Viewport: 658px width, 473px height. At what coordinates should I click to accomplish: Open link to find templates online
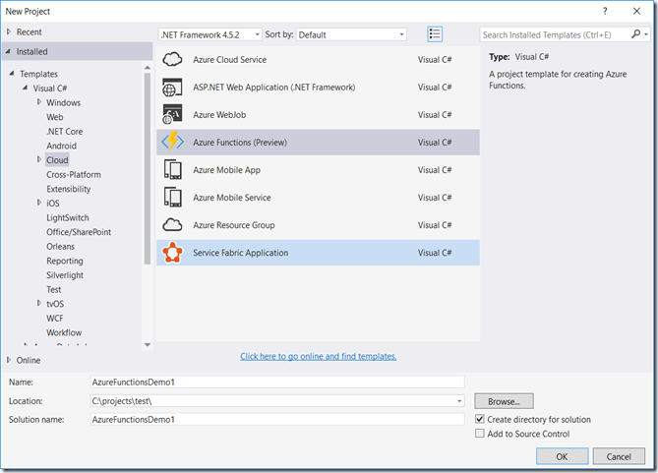point(318,356)
